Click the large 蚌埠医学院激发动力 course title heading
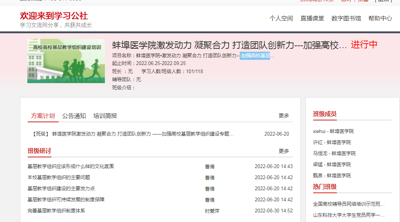Viewport: 400px width, 222px height. [229, 45]
